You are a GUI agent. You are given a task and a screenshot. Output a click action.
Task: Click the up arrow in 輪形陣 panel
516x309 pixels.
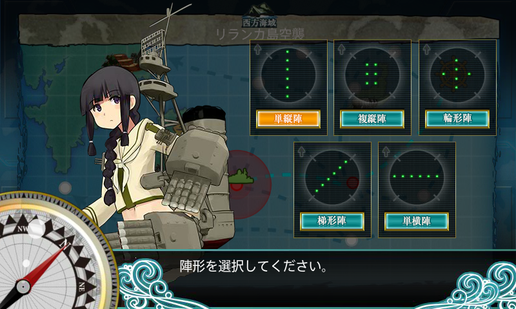[426, 50]
